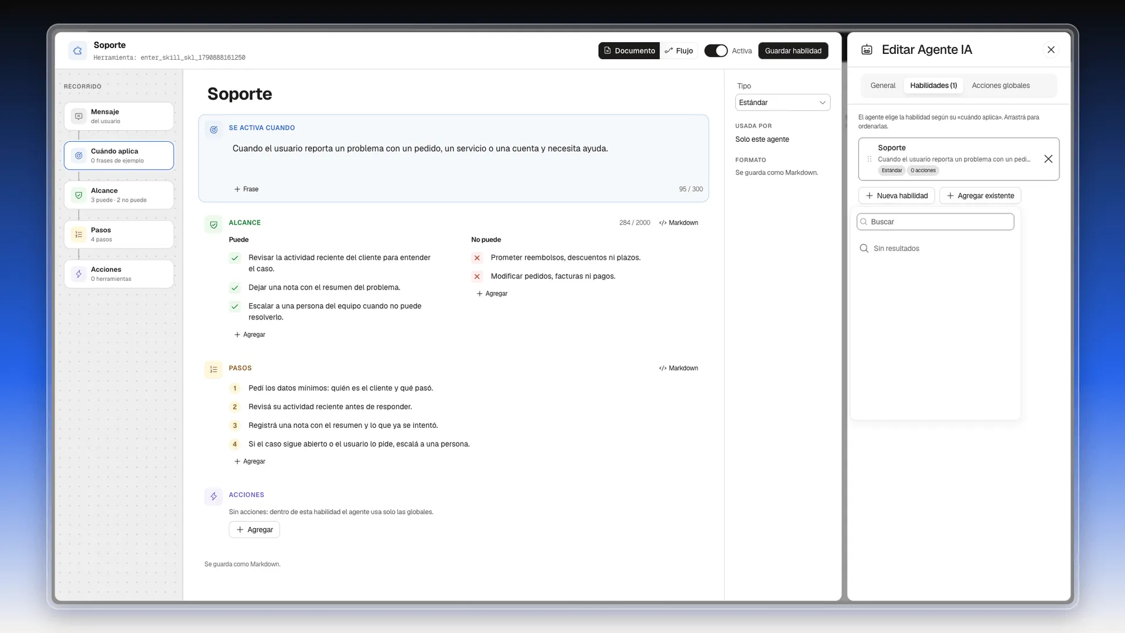Image resolution: width=1125 pixels, height=633 pixels.
Task: Click the robot icon next to Editar Agente IA
Action: tap(867, 50)
